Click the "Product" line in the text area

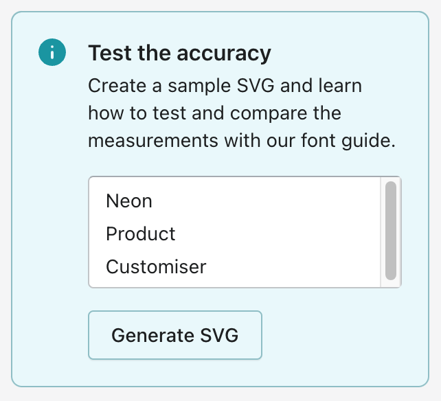tap(141, 234)
